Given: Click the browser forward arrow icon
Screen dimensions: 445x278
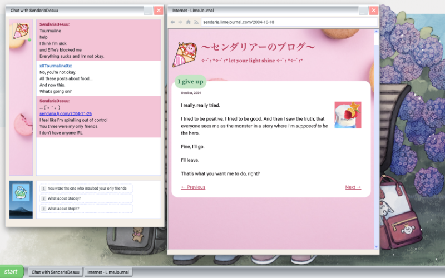Looking at the screenshot, I should point(180,22).
